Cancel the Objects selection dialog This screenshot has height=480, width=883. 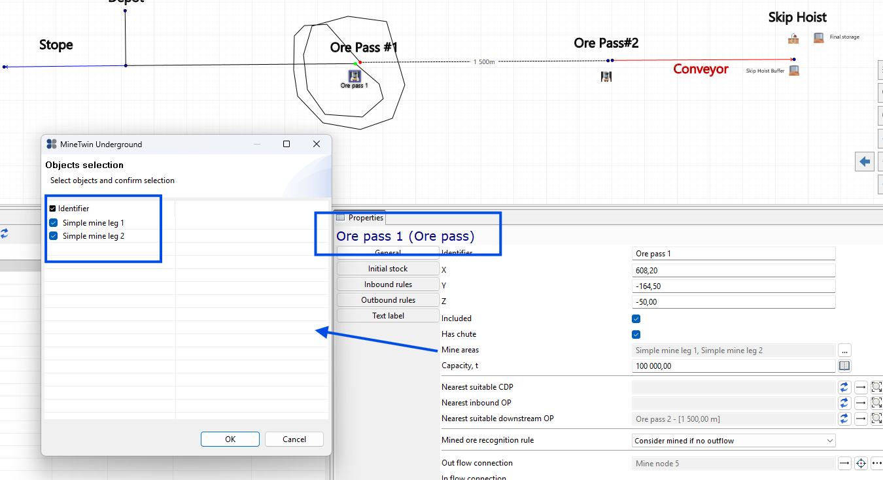294,439
